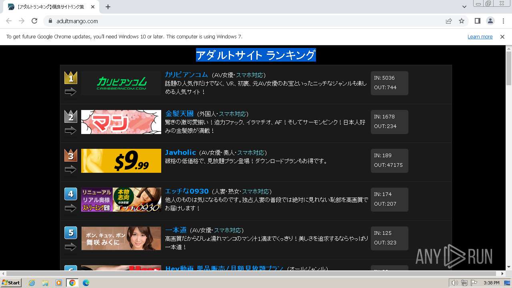This screenshot has width=512, height=288.
Task: Go back to the previous page
Action: pyautogui.click(x=9, y=21)
